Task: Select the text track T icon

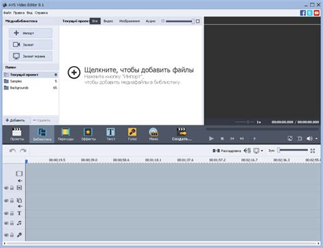Action: (x=19, y=213)
